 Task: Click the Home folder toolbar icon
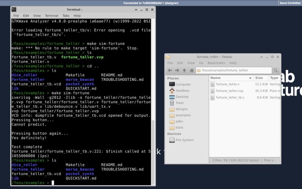191,70
